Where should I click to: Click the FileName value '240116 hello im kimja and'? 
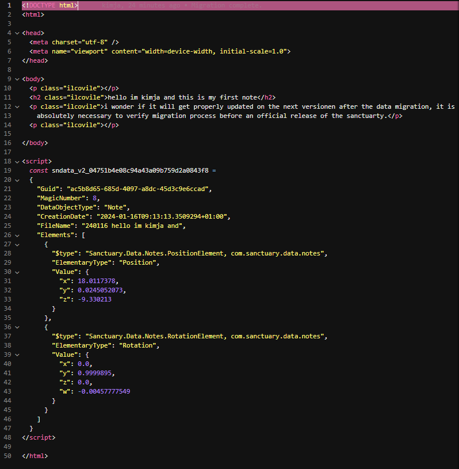tap(132, 226)
